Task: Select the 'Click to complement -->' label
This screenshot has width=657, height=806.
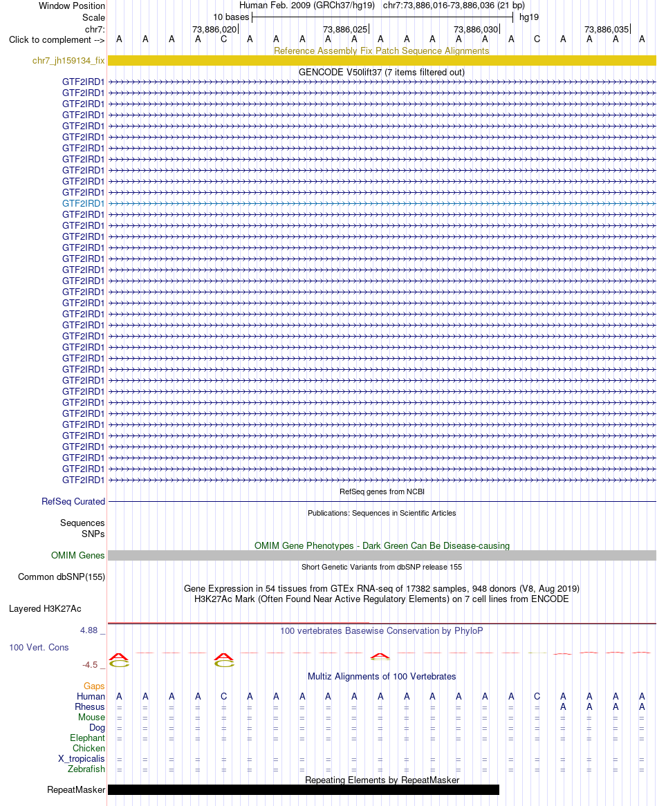Action: point(57,40)
